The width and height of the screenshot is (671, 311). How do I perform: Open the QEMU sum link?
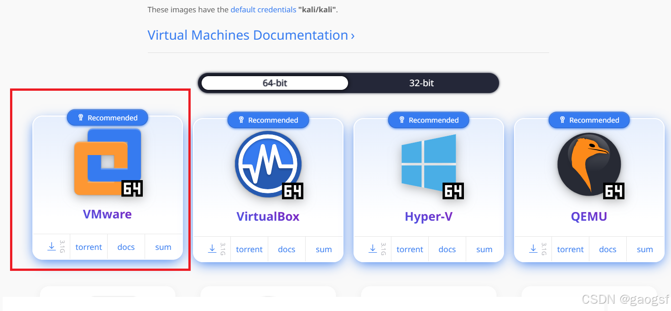tap(645, 249)
